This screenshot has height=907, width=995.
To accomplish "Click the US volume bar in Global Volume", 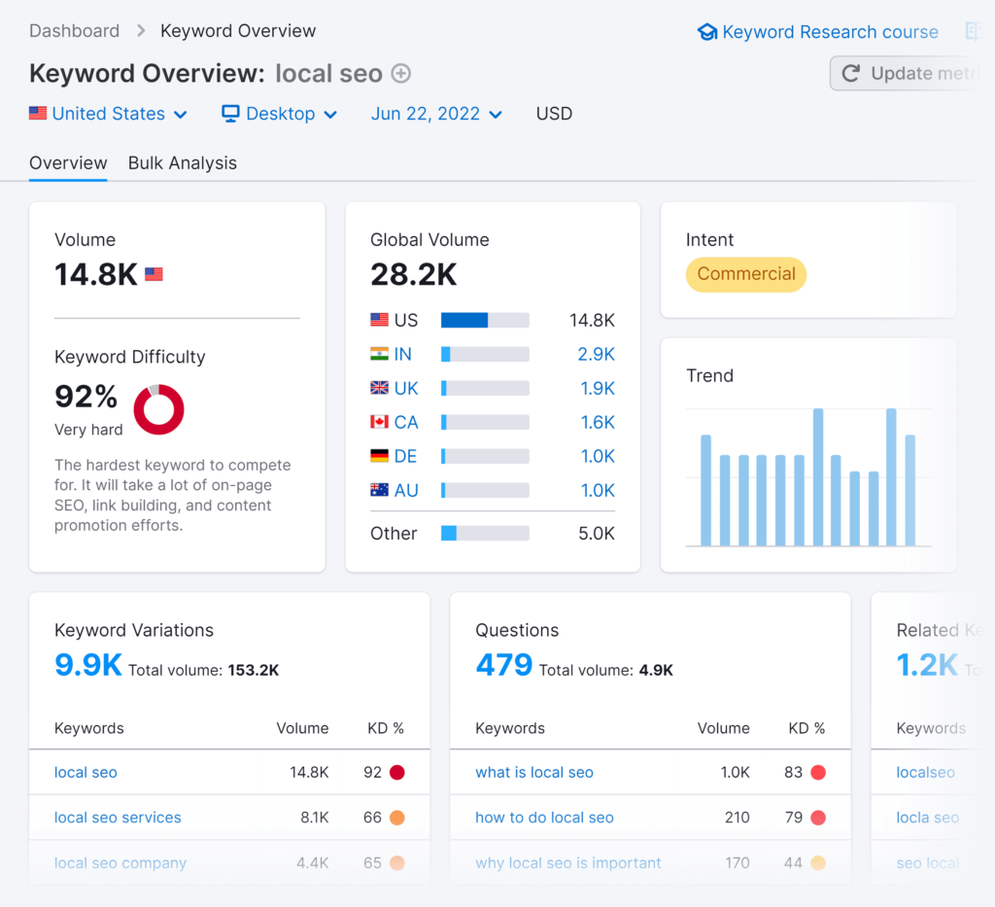I will 486,320.
